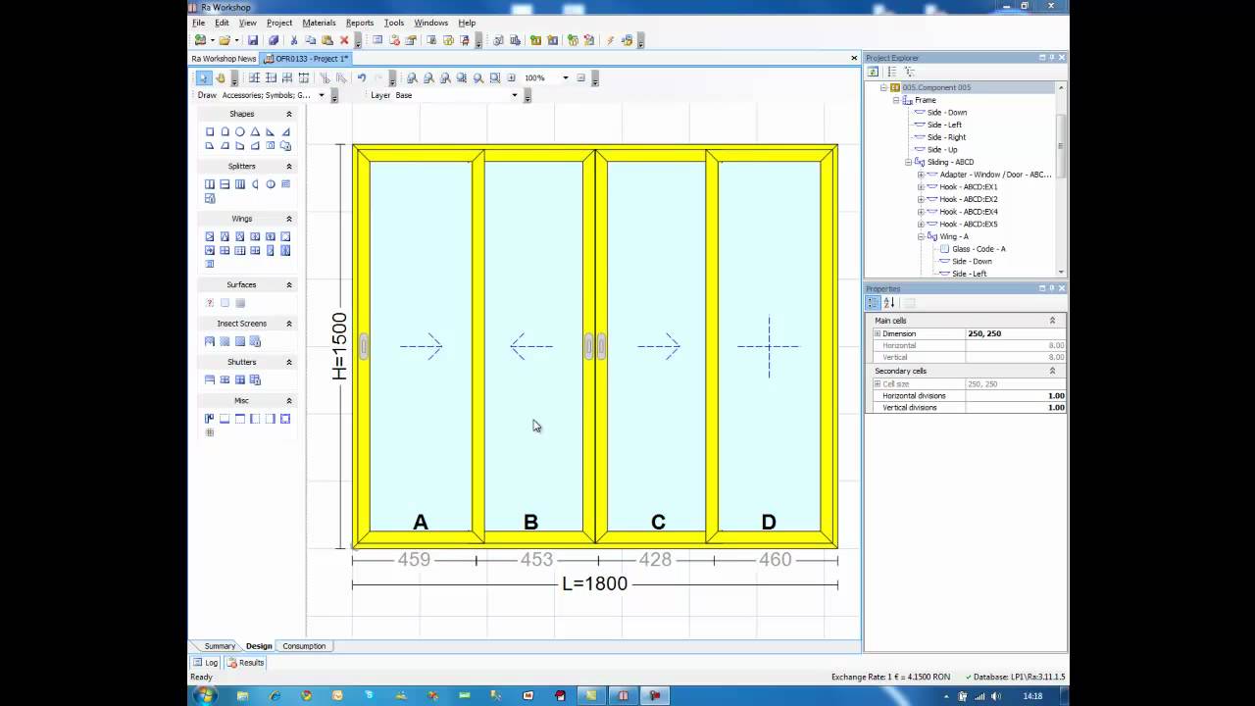Click the first Misc tool icon
This screenshot has height=706, width=1255.
tap(210, 419)
